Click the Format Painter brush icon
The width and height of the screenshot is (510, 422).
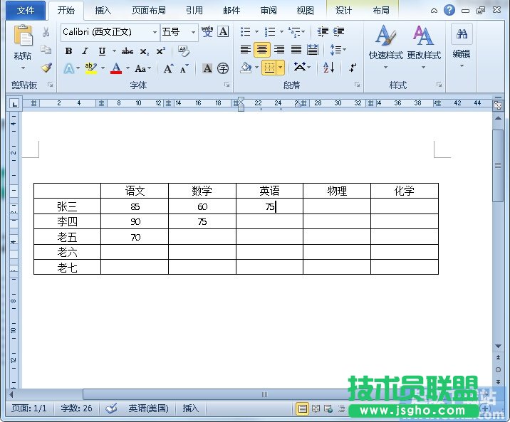coord(46,68)
